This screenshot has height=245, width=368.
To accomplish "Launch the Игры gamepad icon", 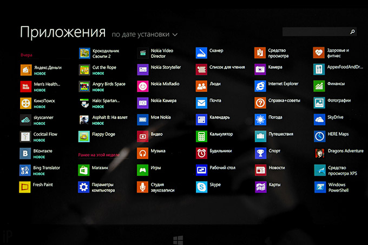I will coord(143,170).
